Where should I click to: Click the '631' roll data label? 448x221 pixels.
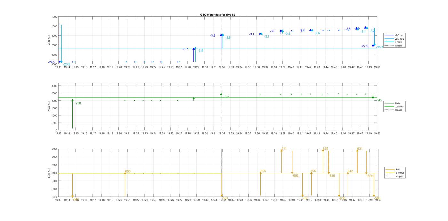click(360, 149)
